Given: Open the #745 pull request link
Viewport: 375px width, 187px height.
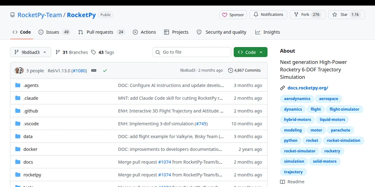Looking at the screenshot, I should pyautogui.click(x=201, y=124).
